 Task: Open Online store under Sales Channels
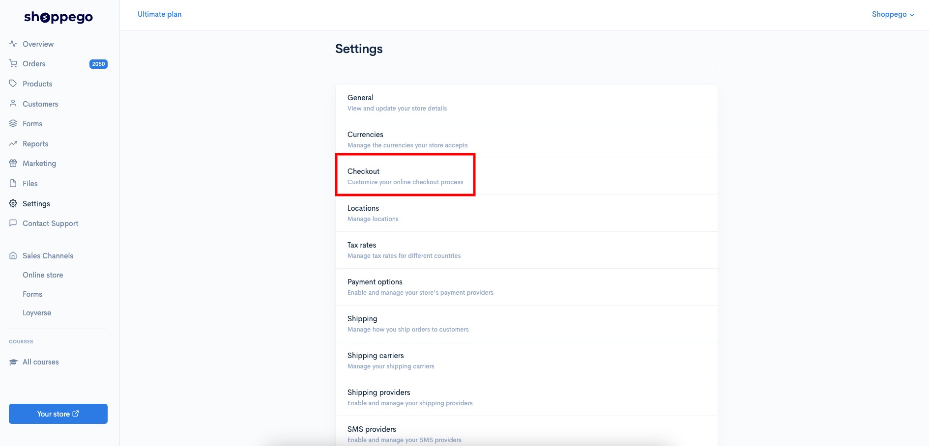pyautogui.click(x=43, y=275)
